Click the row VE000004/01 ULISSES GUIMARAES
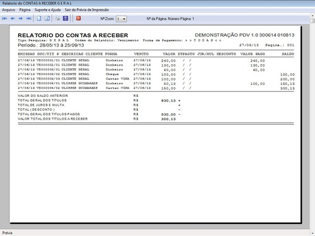 click(x=156, y=84)
